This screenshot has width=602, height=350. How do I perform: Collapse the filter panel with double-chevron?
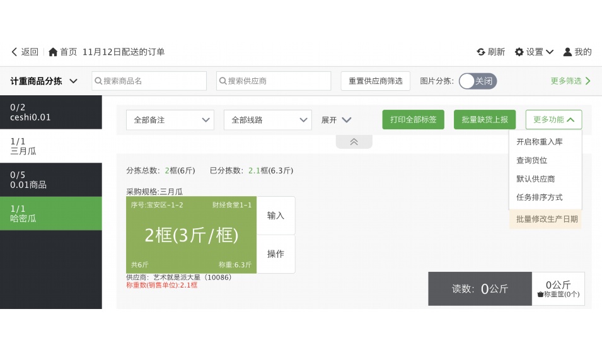354,142
